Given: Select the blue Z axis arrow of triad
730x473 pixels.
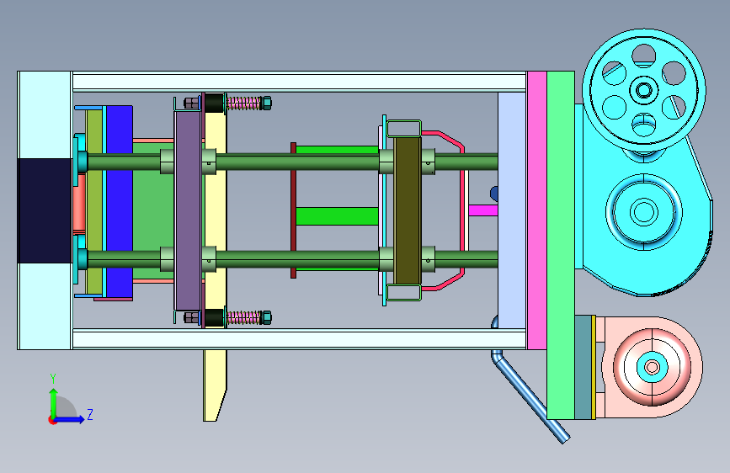Looking at the screenshot, I should pyautogui.click(x=70, y=419).
